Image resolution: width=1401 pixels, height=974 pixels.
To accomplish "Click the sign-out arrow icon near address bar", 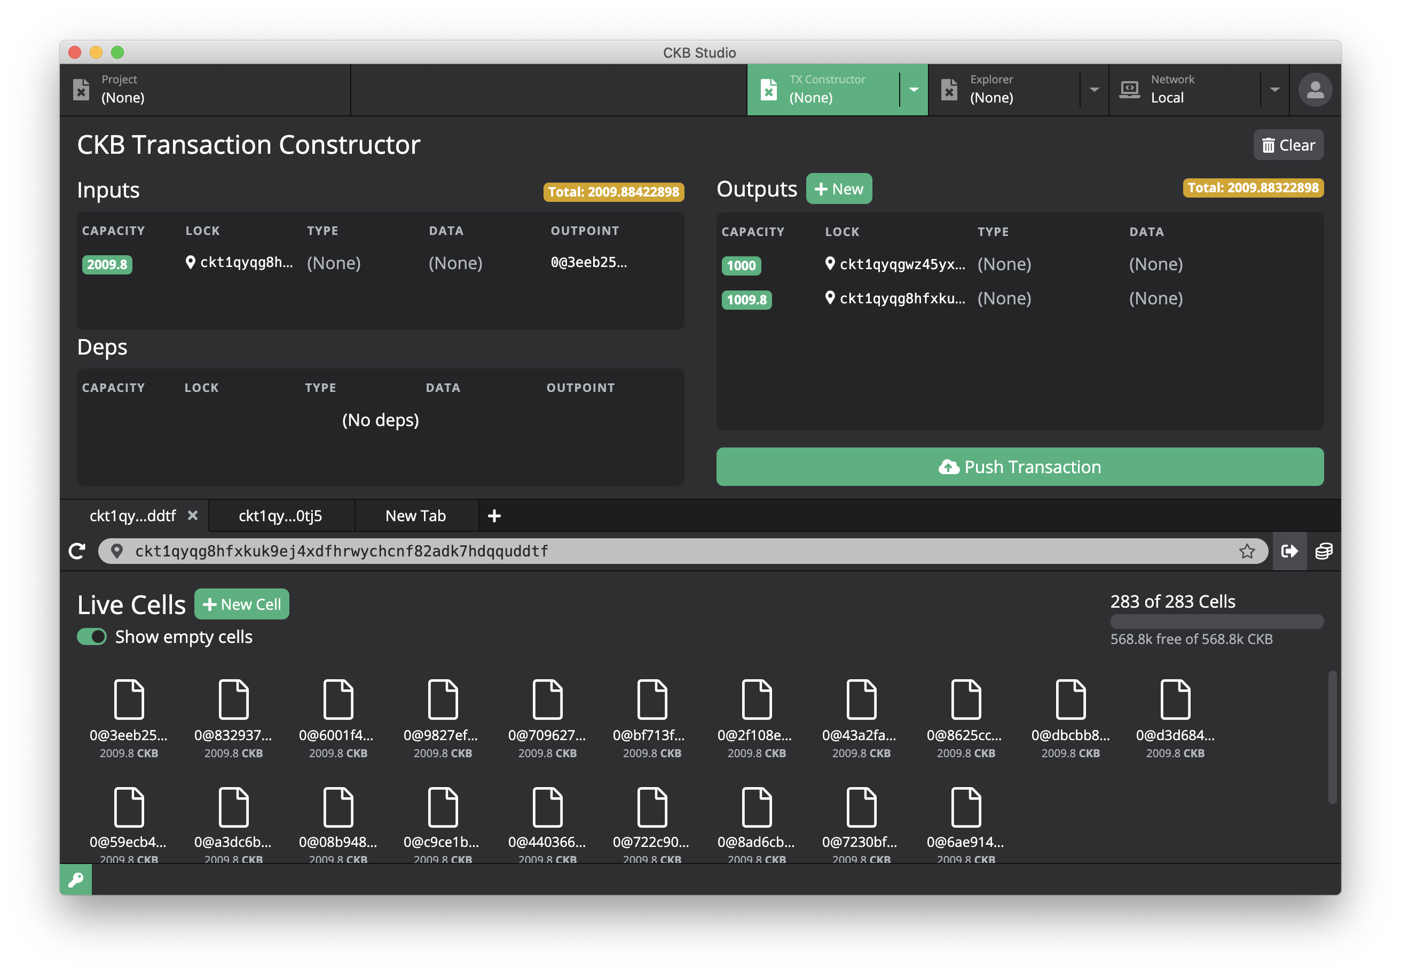I will pos(1289,551).
